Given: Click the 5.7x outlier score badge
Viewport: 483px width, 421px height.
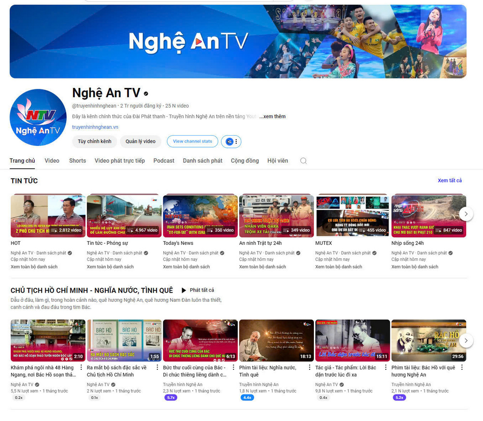Looking at the screenshot, I should [170, 398].
